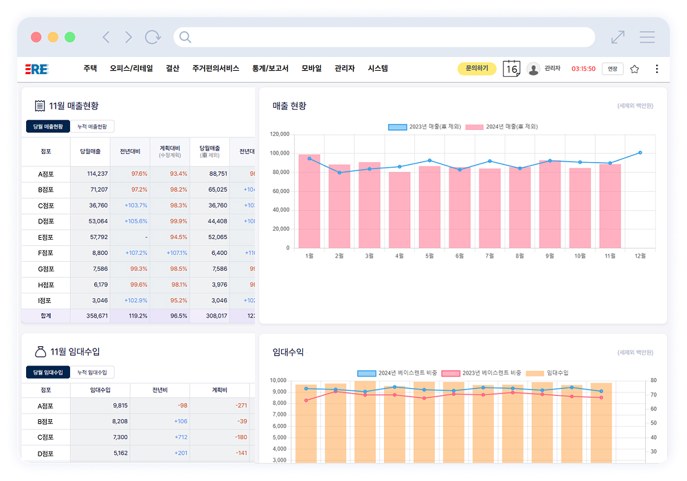Click the 전년비 column header
This screenshot has width=687, height=481.
pos(160,390)
